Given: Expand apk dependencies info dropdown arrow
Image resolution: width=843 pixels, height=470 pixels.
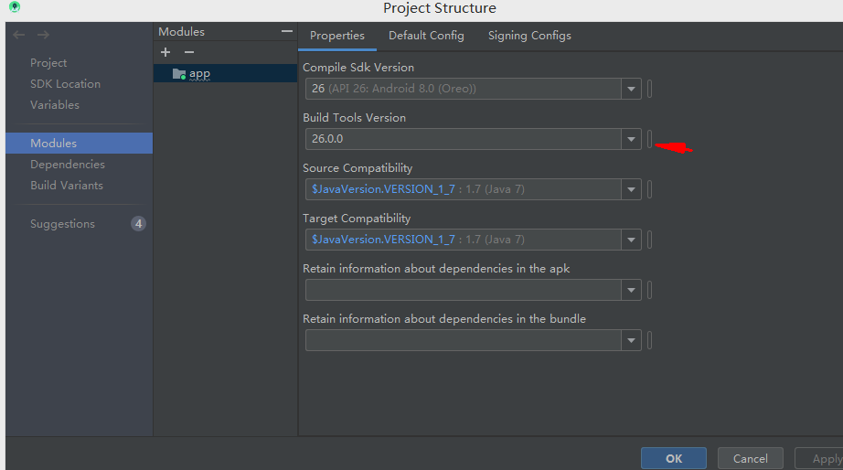Looking at the screenshot, I should pyautogui.click(x=631, y=291).
